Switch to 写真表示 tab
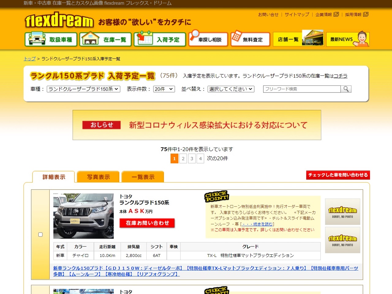The image size is (392, 294). pos(98,177)
